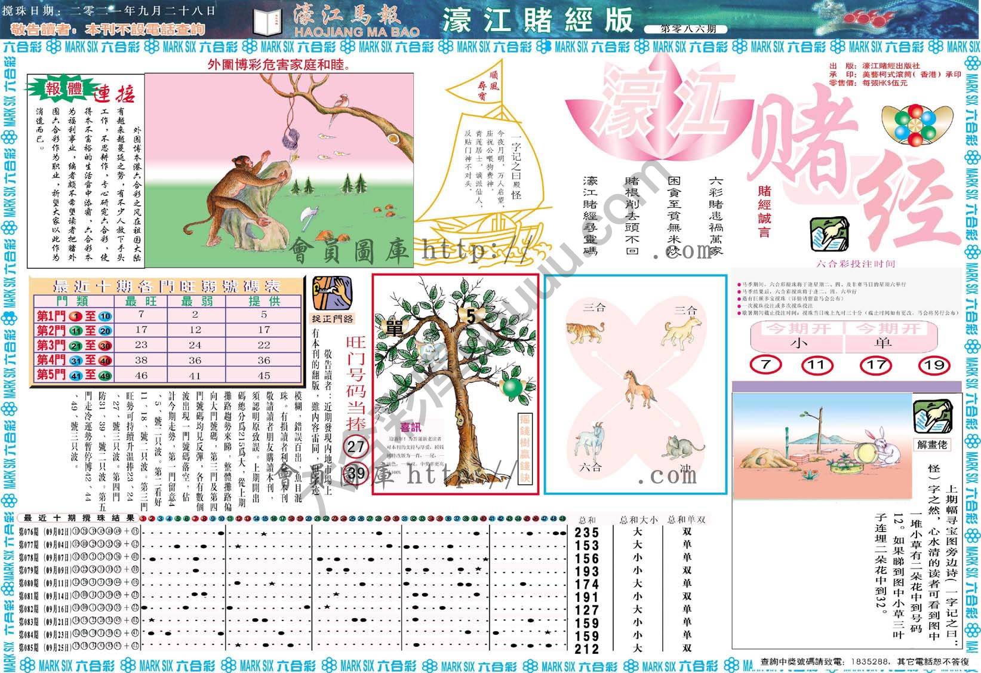Click the pink bird on the tree branch

341,102
